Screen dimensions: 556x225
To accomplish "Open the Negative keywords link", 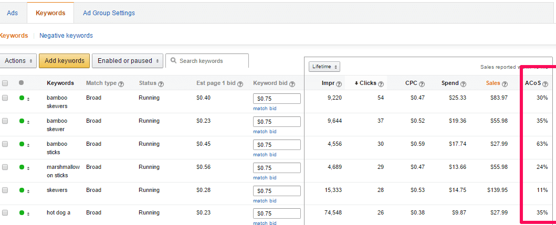I will 66,36.
